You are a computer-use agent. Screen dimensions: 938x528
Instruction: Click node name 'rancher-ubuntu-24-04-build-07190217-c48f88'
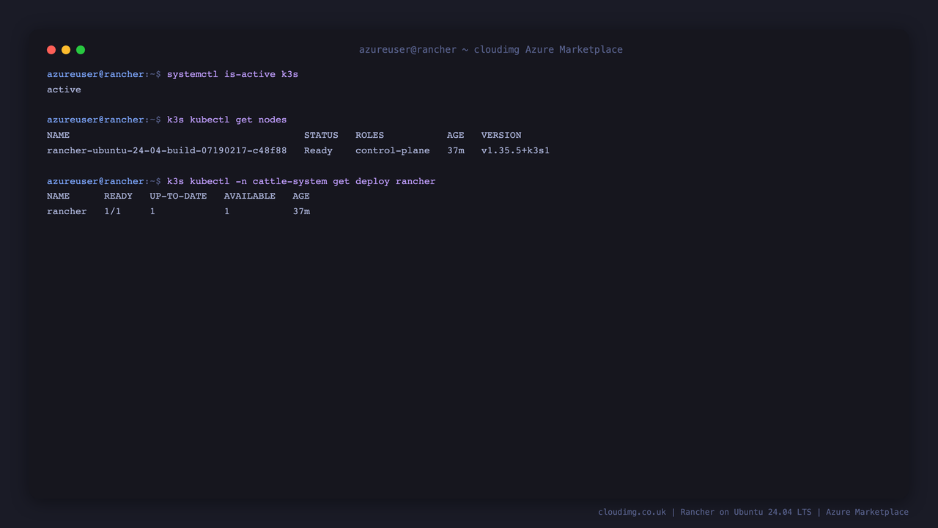167,150
